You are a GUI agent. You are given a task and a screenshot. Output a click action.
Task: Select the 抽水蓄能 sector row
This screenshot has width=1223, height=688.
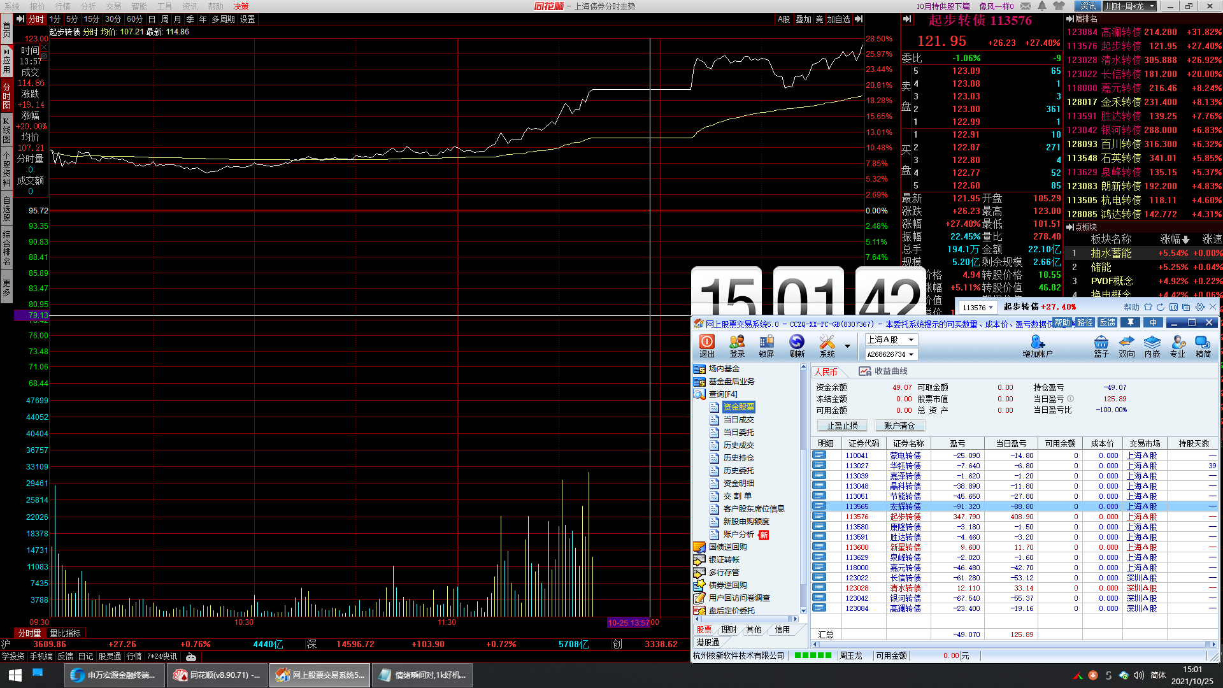click(1144, 253)
